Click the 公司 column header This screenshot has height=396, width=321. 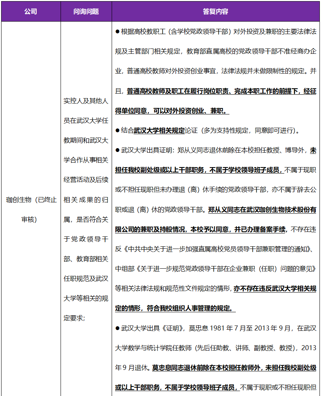(x=31, y=11)
